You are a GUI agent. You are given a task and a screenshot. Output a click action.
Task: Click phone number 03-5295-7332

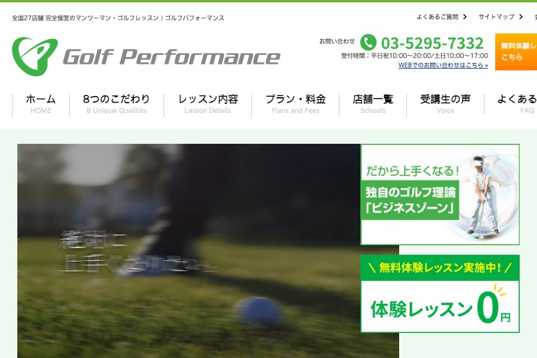432,43
